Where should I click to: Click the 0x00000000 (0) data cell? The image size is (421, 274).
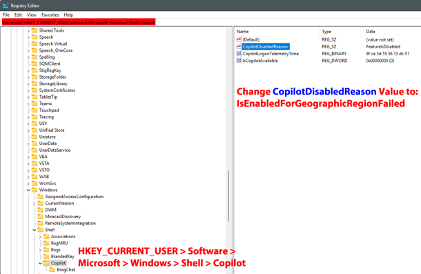[x=380, y=61]
